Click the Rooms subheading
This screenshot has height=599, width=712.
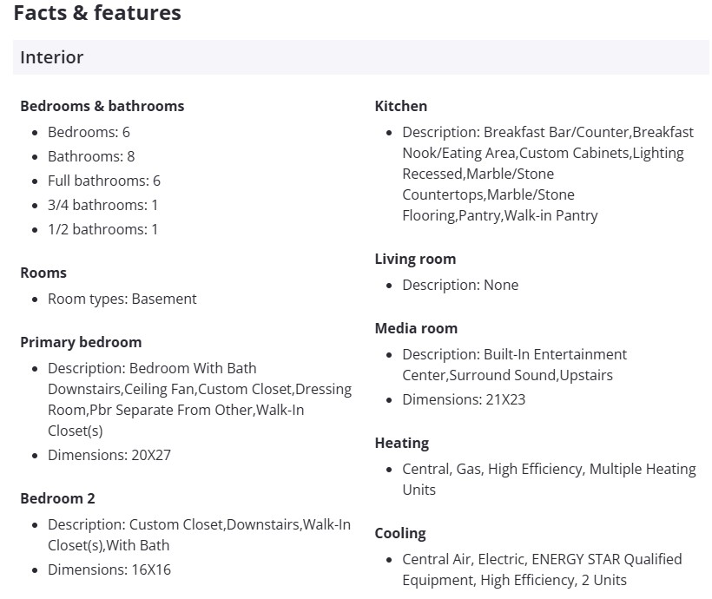click(x=43, y=273)
